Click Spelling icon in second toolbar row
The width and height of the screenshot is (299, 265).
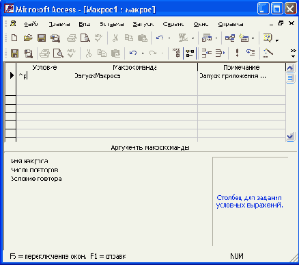click(x=72, y=53)
